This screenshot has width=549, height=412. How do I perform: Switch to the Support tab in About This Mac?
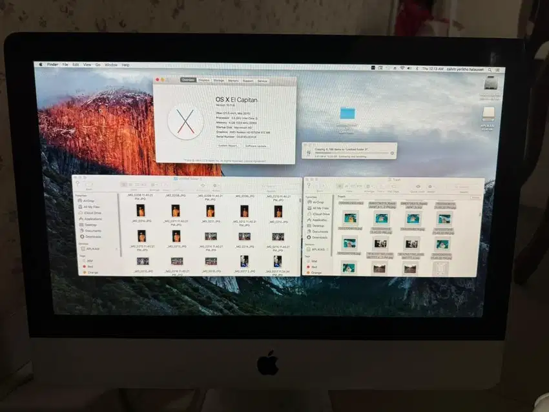pos(248,81)
